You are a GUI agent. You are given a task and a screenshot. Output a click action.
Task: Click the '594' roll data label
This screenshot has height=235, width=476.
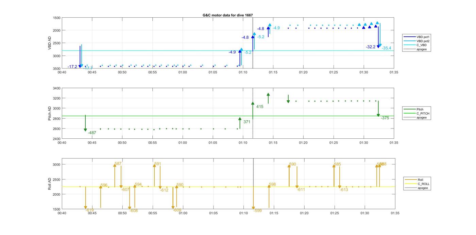pos(138,184)
